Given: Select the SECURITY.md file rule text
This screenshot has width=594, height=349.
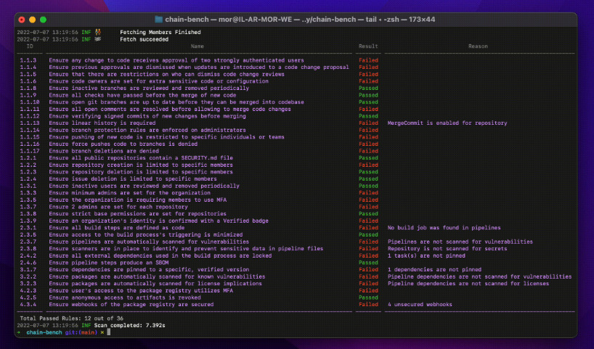Looking at the screenshot, I should point(141,158).
